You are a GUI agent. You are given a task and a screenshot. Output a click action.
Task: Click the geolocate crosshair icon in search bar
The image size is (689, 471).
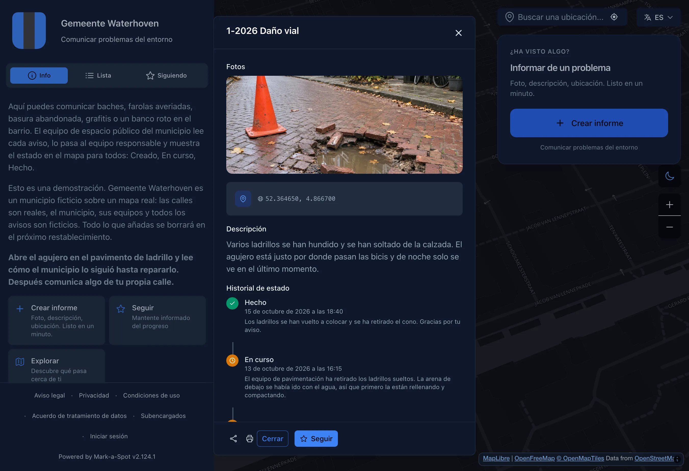click(x=614, y=17)
